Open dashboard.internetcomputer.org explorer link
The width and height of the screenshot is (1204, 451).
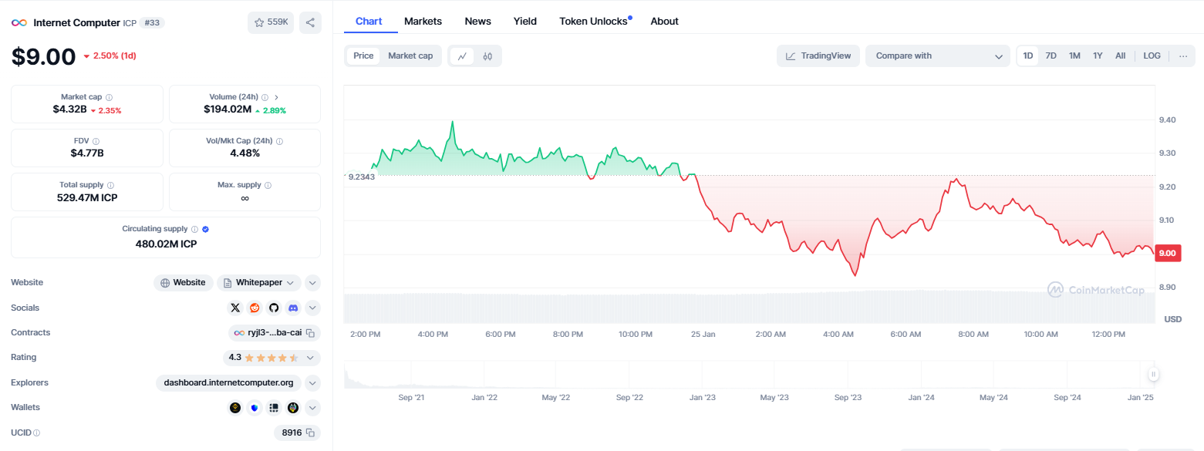(228, 382)
